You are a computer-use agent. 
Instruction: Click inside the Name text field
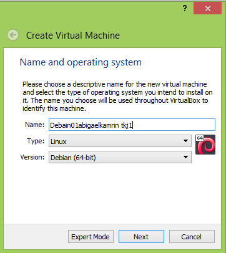132,125
